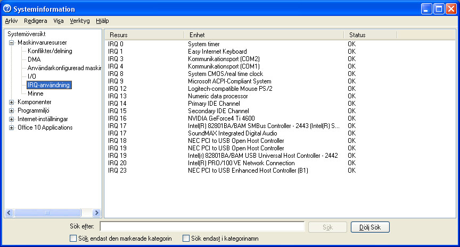Click the tree pane scroll left arrow
Image resolution: width=460 pixels, height=247 pixels.
[x=9, y=213]
